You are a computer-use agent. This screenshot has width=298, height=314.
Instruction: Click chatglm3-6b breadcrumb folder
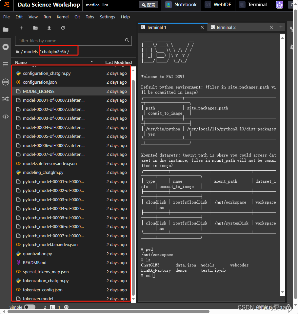point(54,52)
